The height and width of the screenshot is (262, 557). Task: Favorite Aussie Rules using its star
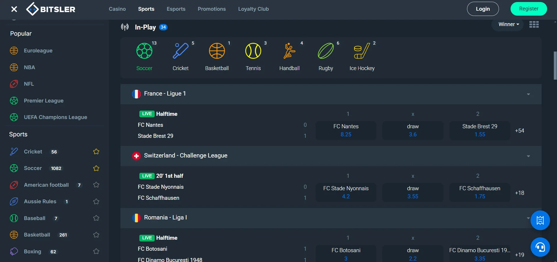(x=96, y=201)
